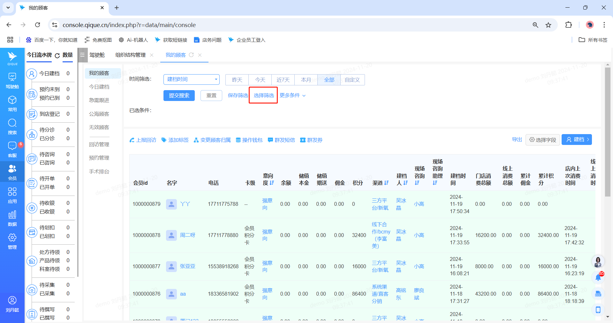Screen dimensions: 613x323
Task: Select the 本月 time filter option
Action: [x=306, y=80]
